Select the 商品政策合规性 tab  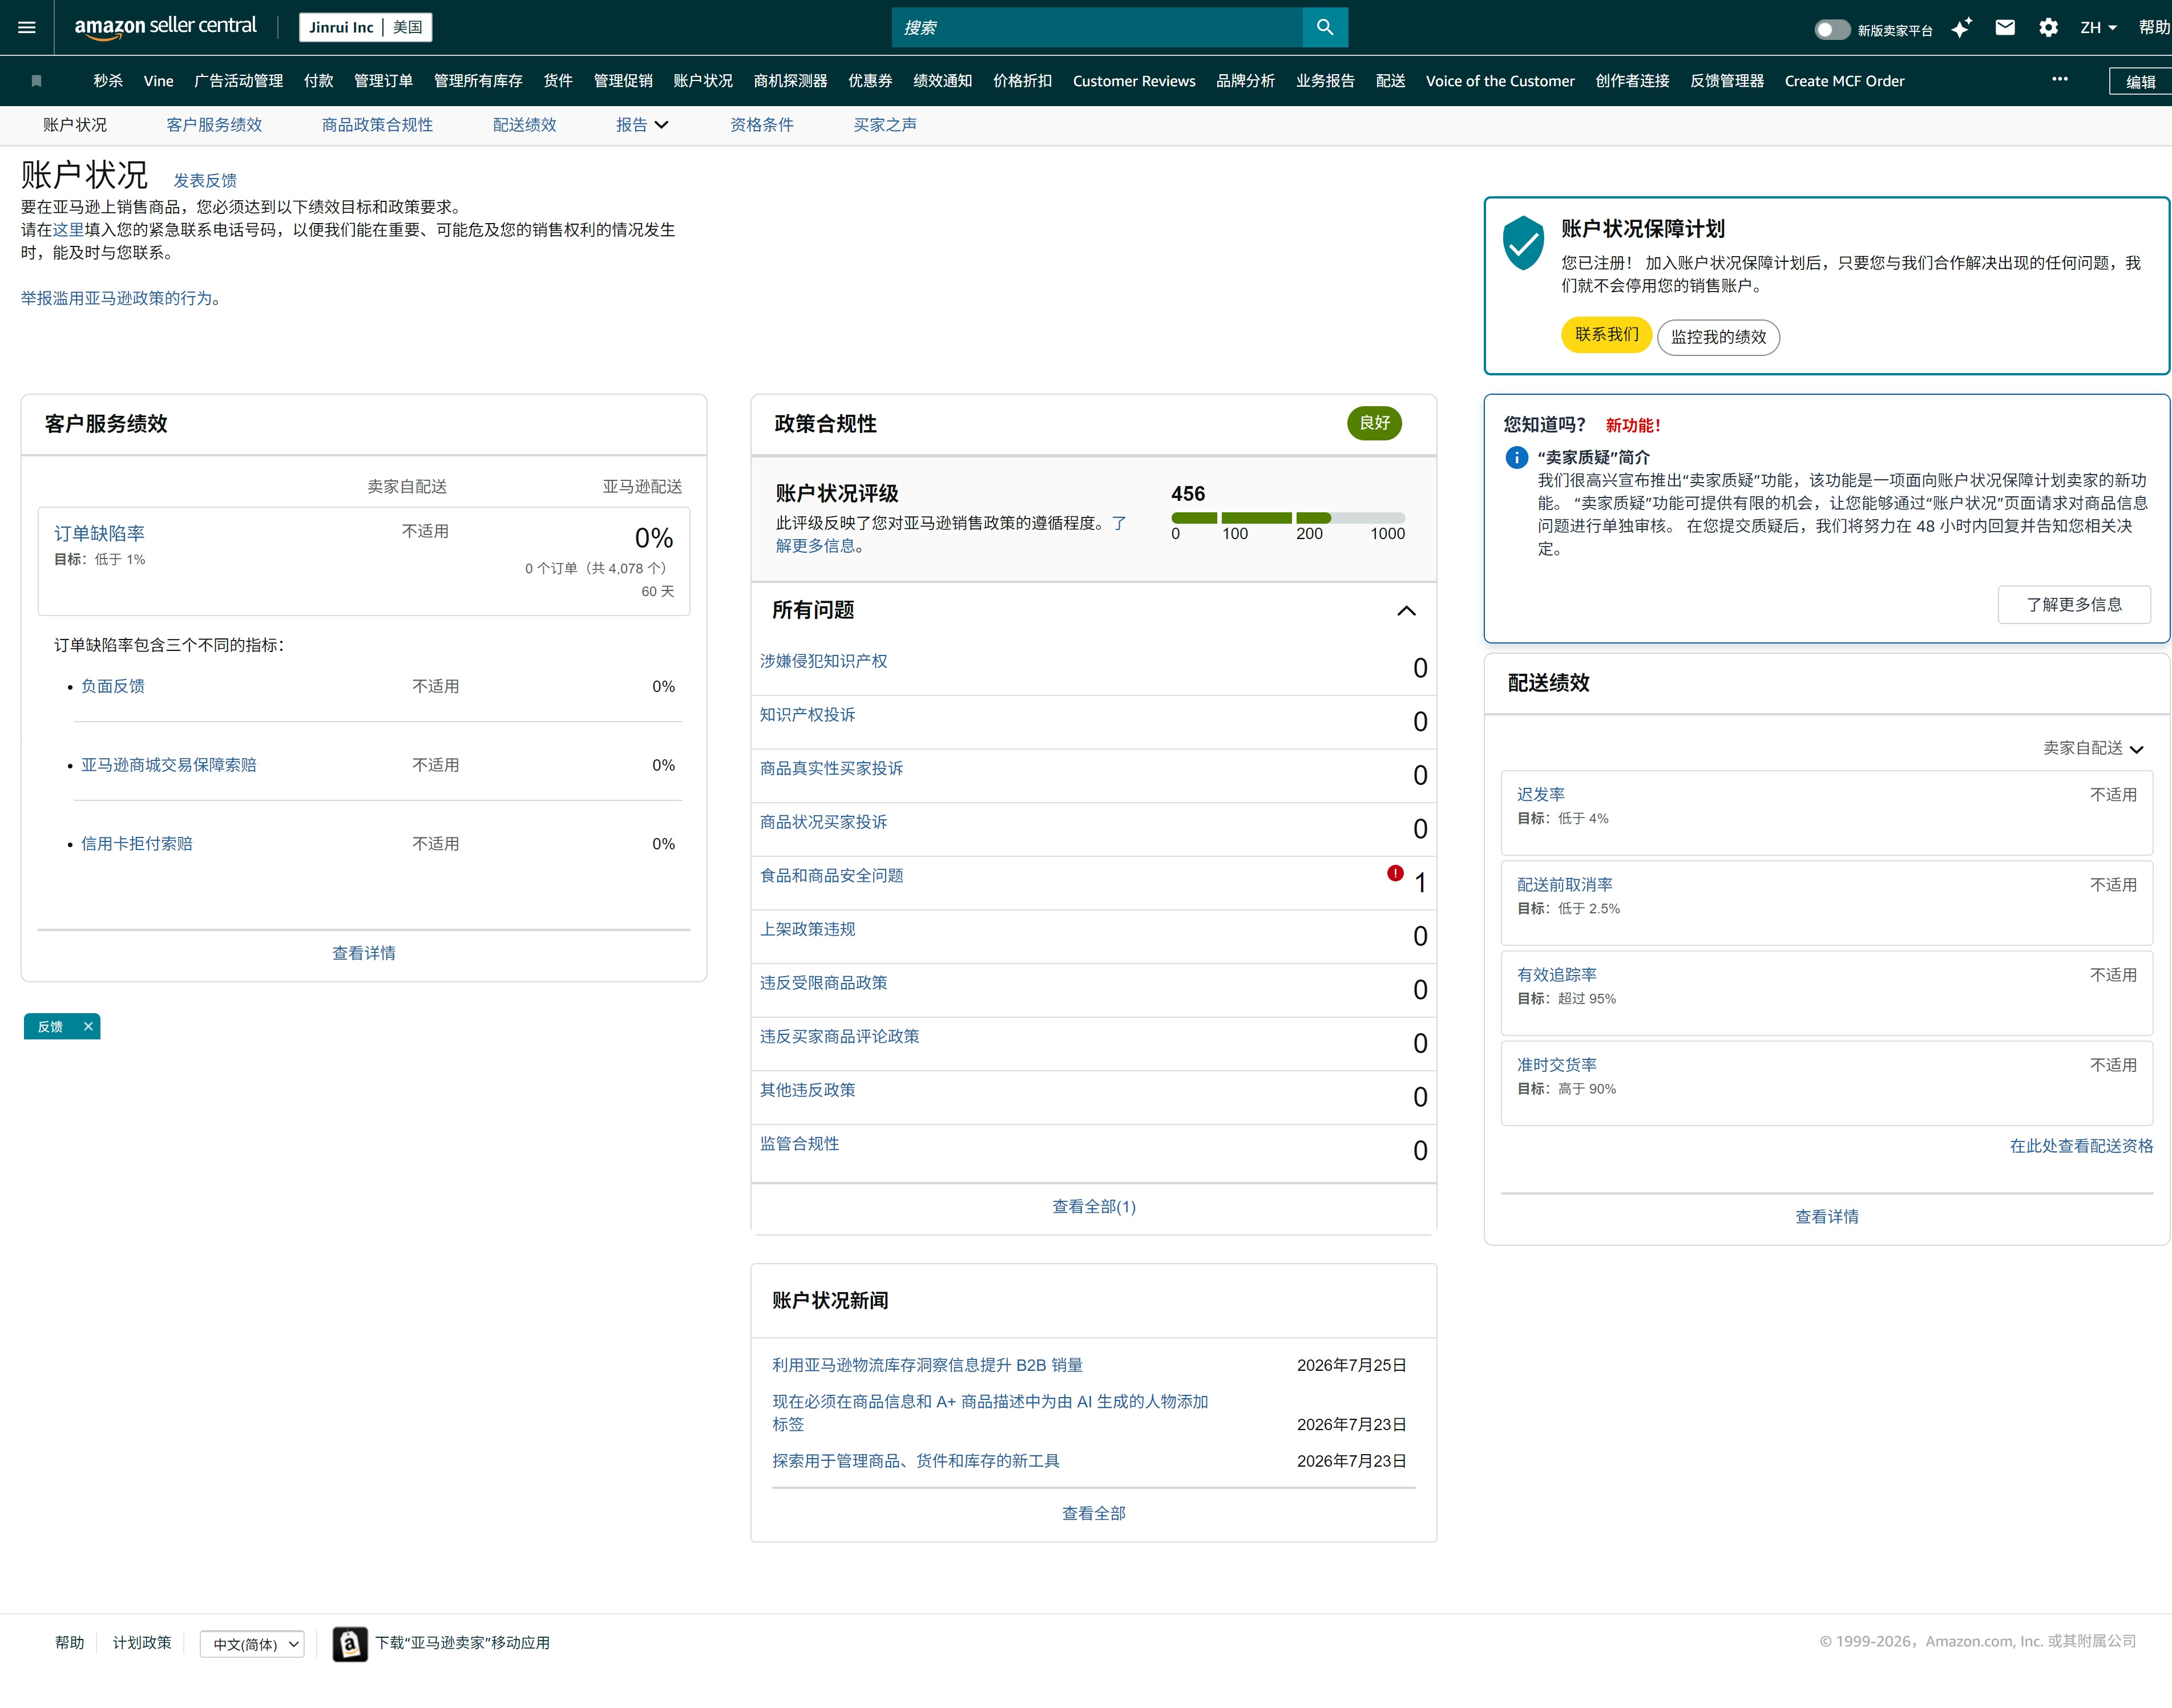pyautogui.click(x=377, y=125)
